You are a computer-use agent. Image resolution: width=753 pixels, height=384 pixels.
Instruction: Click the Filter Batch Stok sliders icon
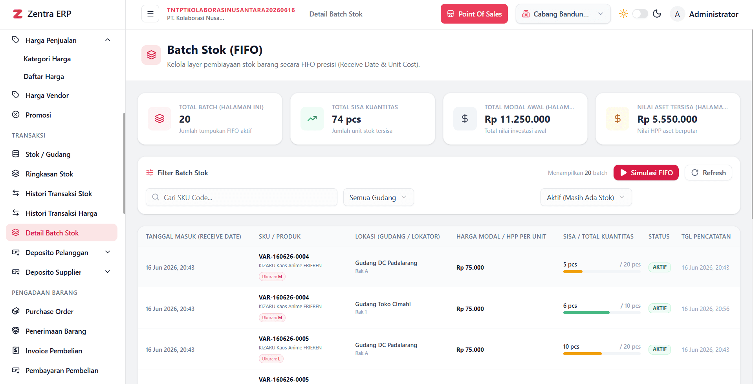point(150,173)
